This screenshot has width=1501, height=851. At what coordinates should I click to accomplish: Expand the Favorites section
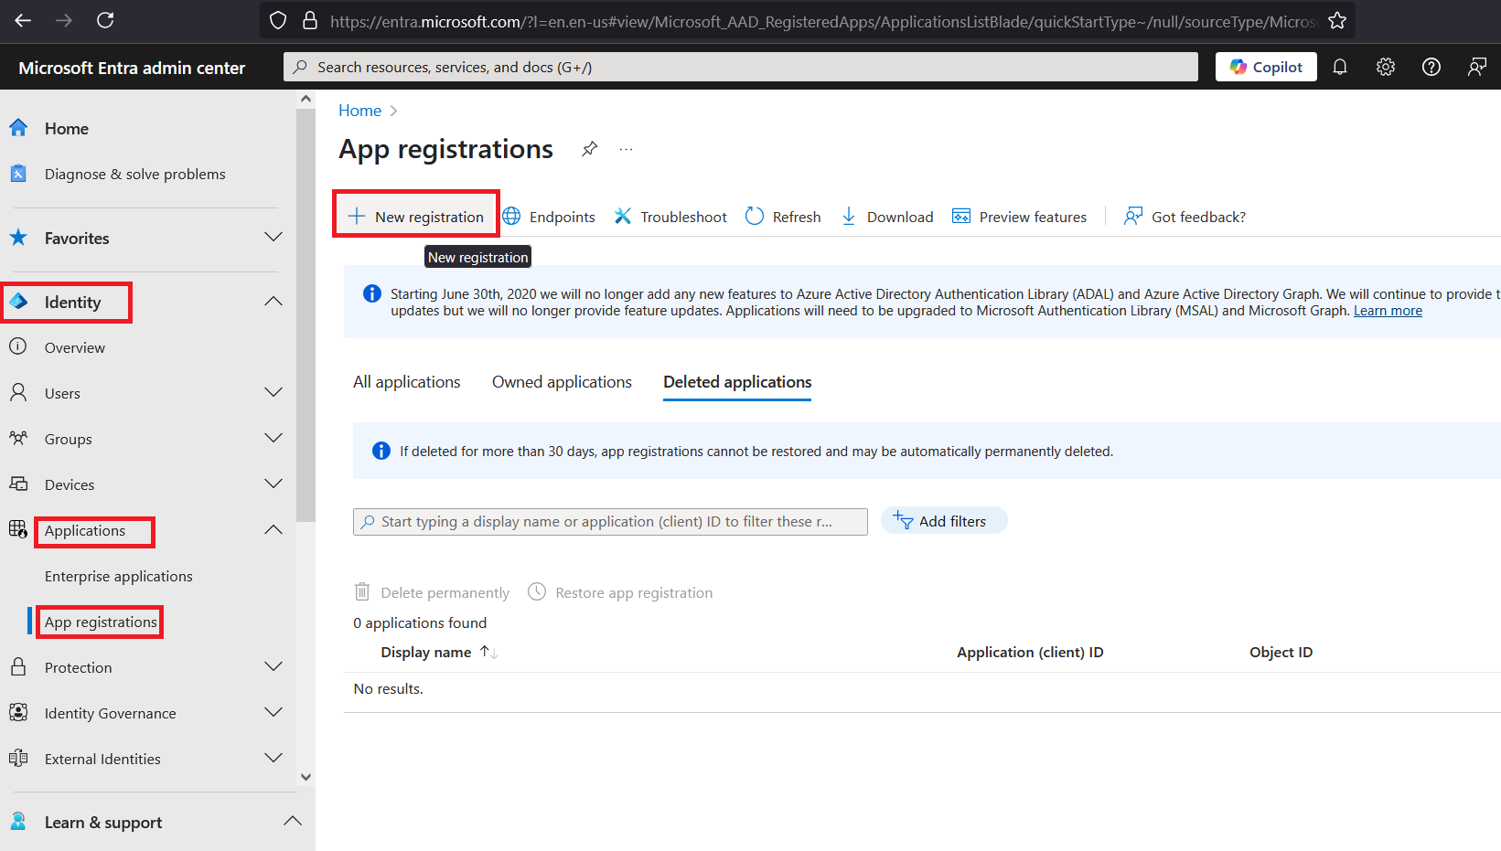tap(273, 238)
